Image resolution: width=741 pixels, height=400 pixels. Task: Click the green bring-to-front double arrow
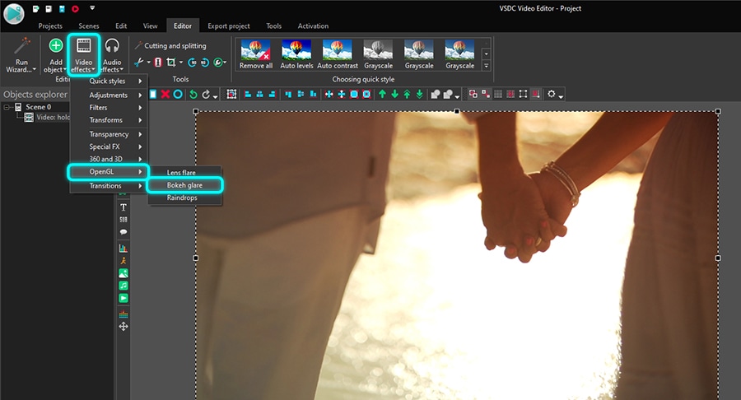(x=407, y=94)
